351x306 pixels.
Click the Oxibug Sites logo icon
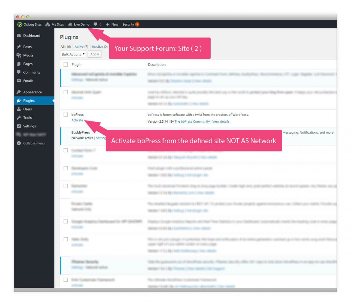pos(20,24)
